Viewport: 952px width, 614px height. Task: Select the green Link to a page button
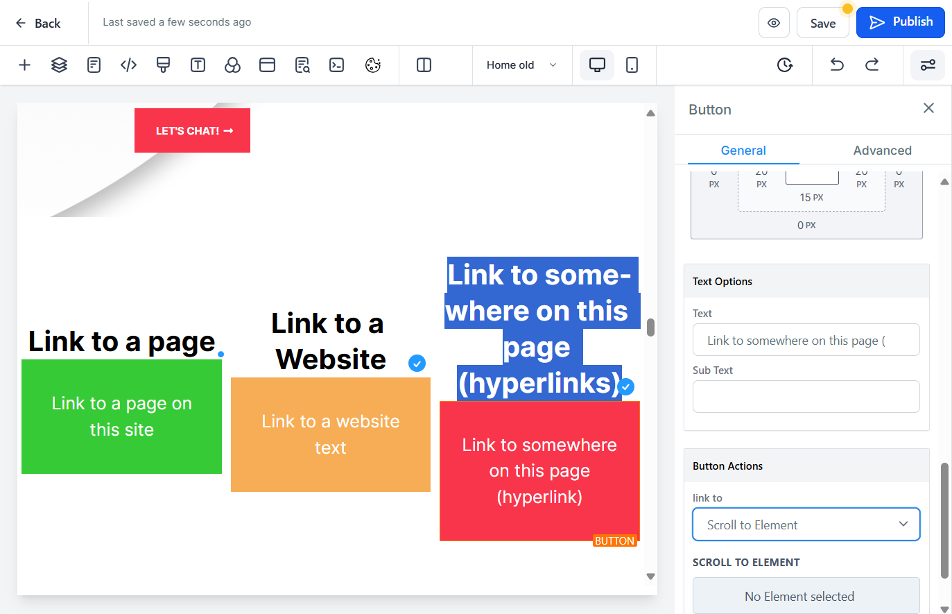[121, 416]
